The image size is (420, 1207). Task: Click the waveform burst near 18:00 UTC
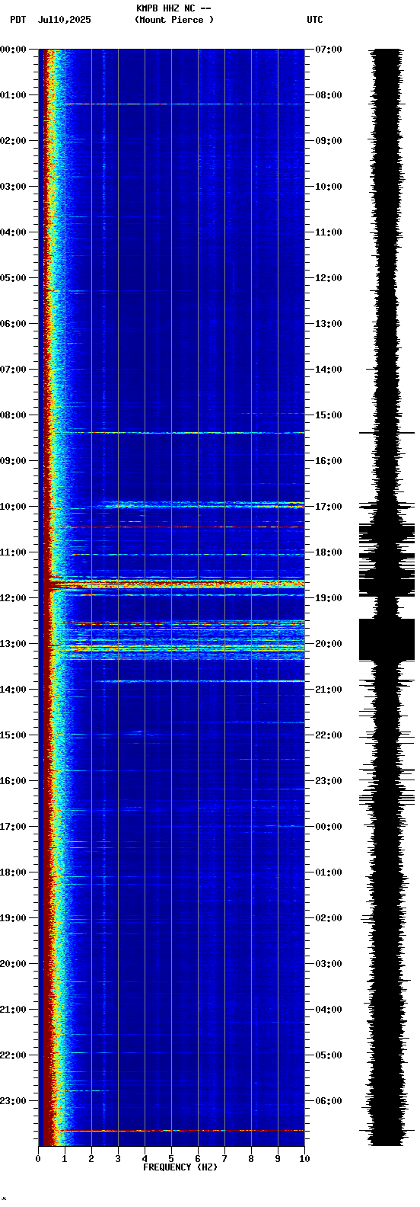(387, 560)
